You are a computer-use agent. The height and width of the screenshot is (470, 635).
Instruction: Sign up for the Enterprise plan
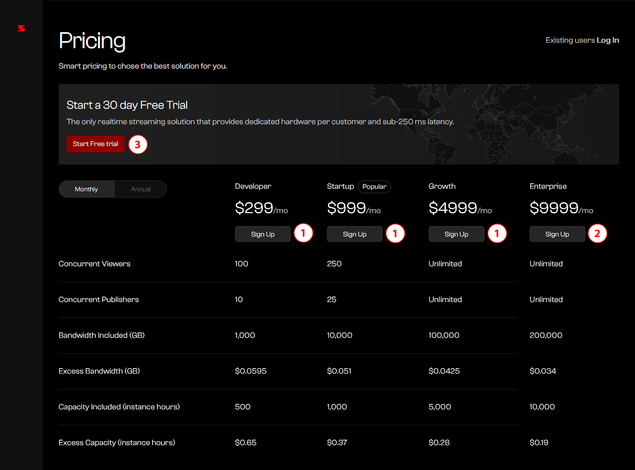coord(557,235)
